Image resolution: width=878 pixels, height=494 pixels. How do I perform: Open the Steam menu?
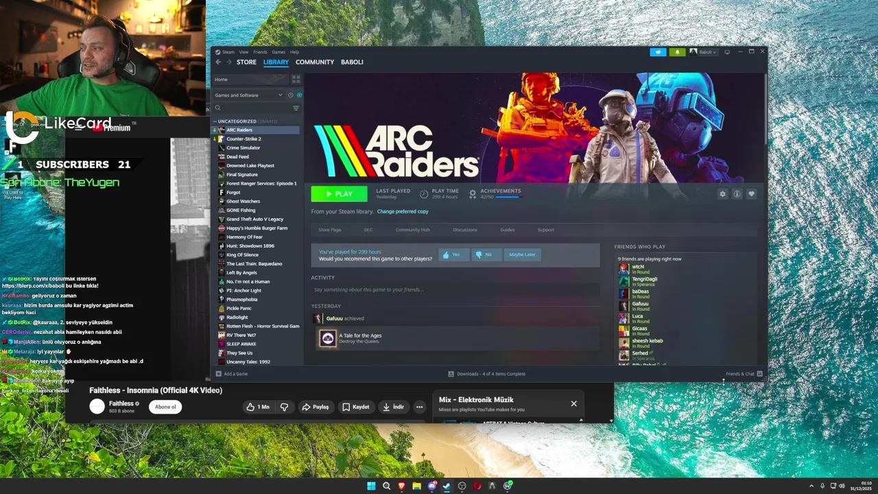tap(228, 52)
